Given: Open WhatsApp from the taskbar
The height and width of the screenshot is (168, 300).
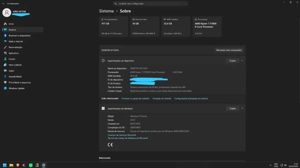Looking at the screenshot, I should (31, 165).
